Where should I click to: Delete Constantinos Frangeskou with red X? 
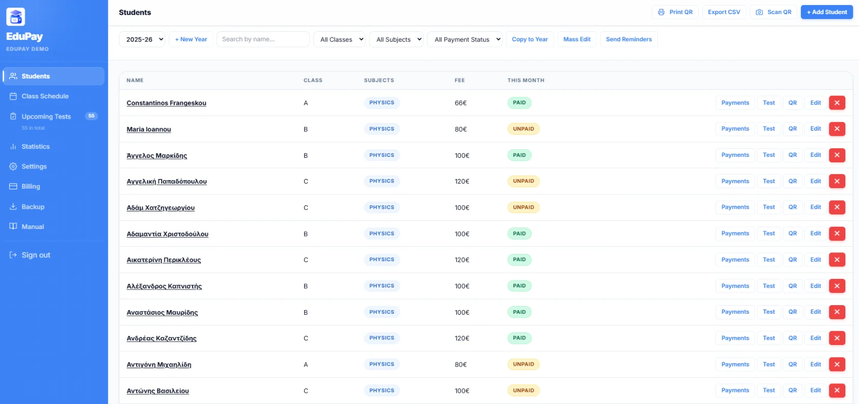point(837,103)
